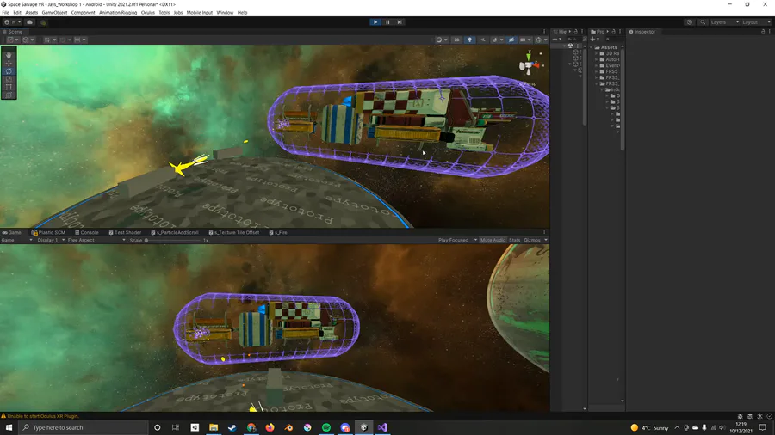Open the Windows Start menu
The width and height of the screenshot is (775, 435).
click(x=9, y=427)
